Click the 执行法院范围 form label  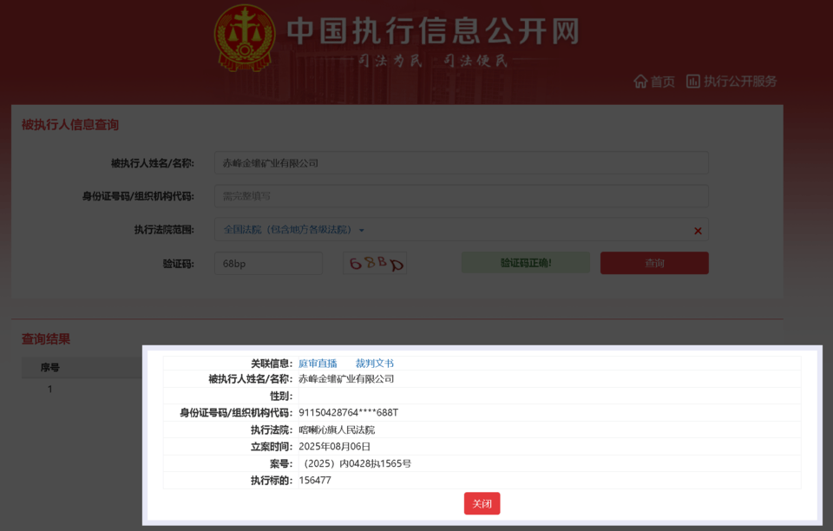[164, 229]
